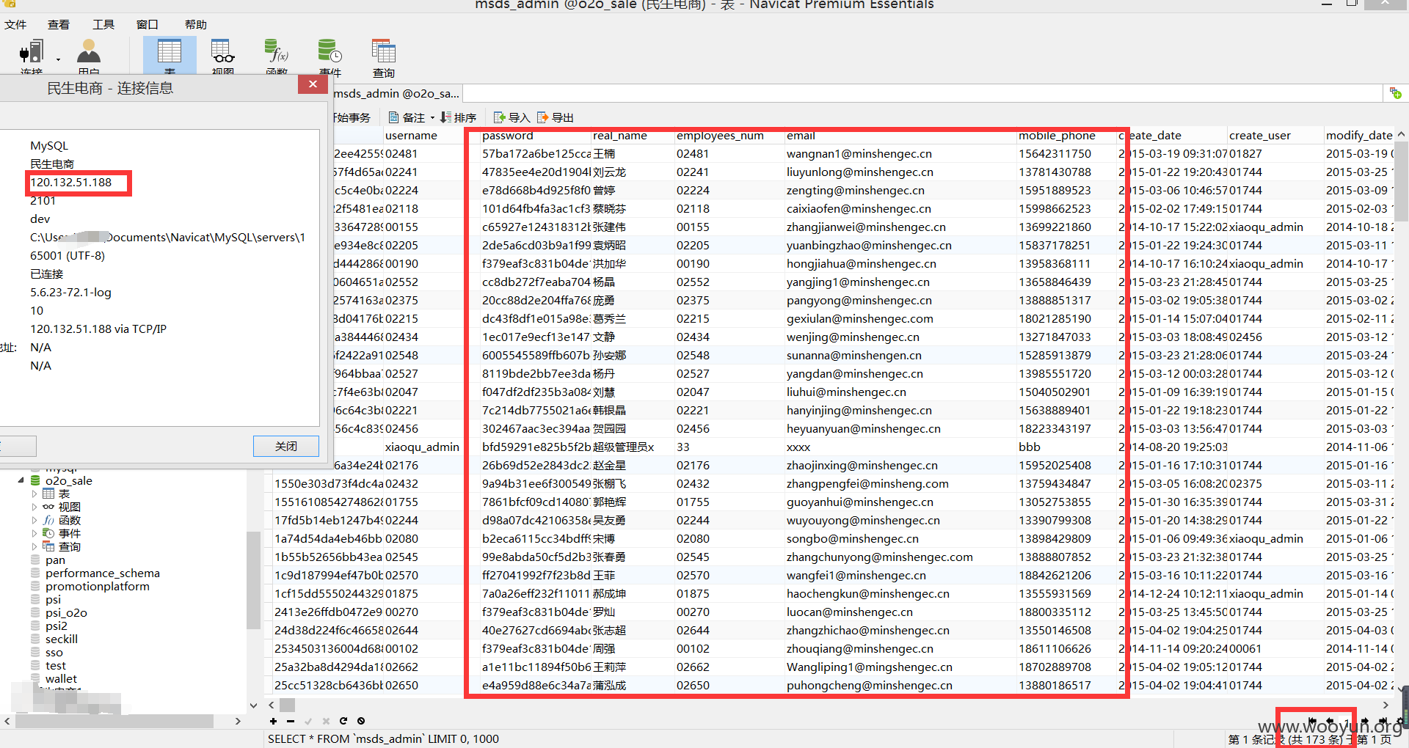Image resolution: width=1409 pixels, height=748 pixels.
Task: Delete record with the minus icon
Action: (291, 722)
